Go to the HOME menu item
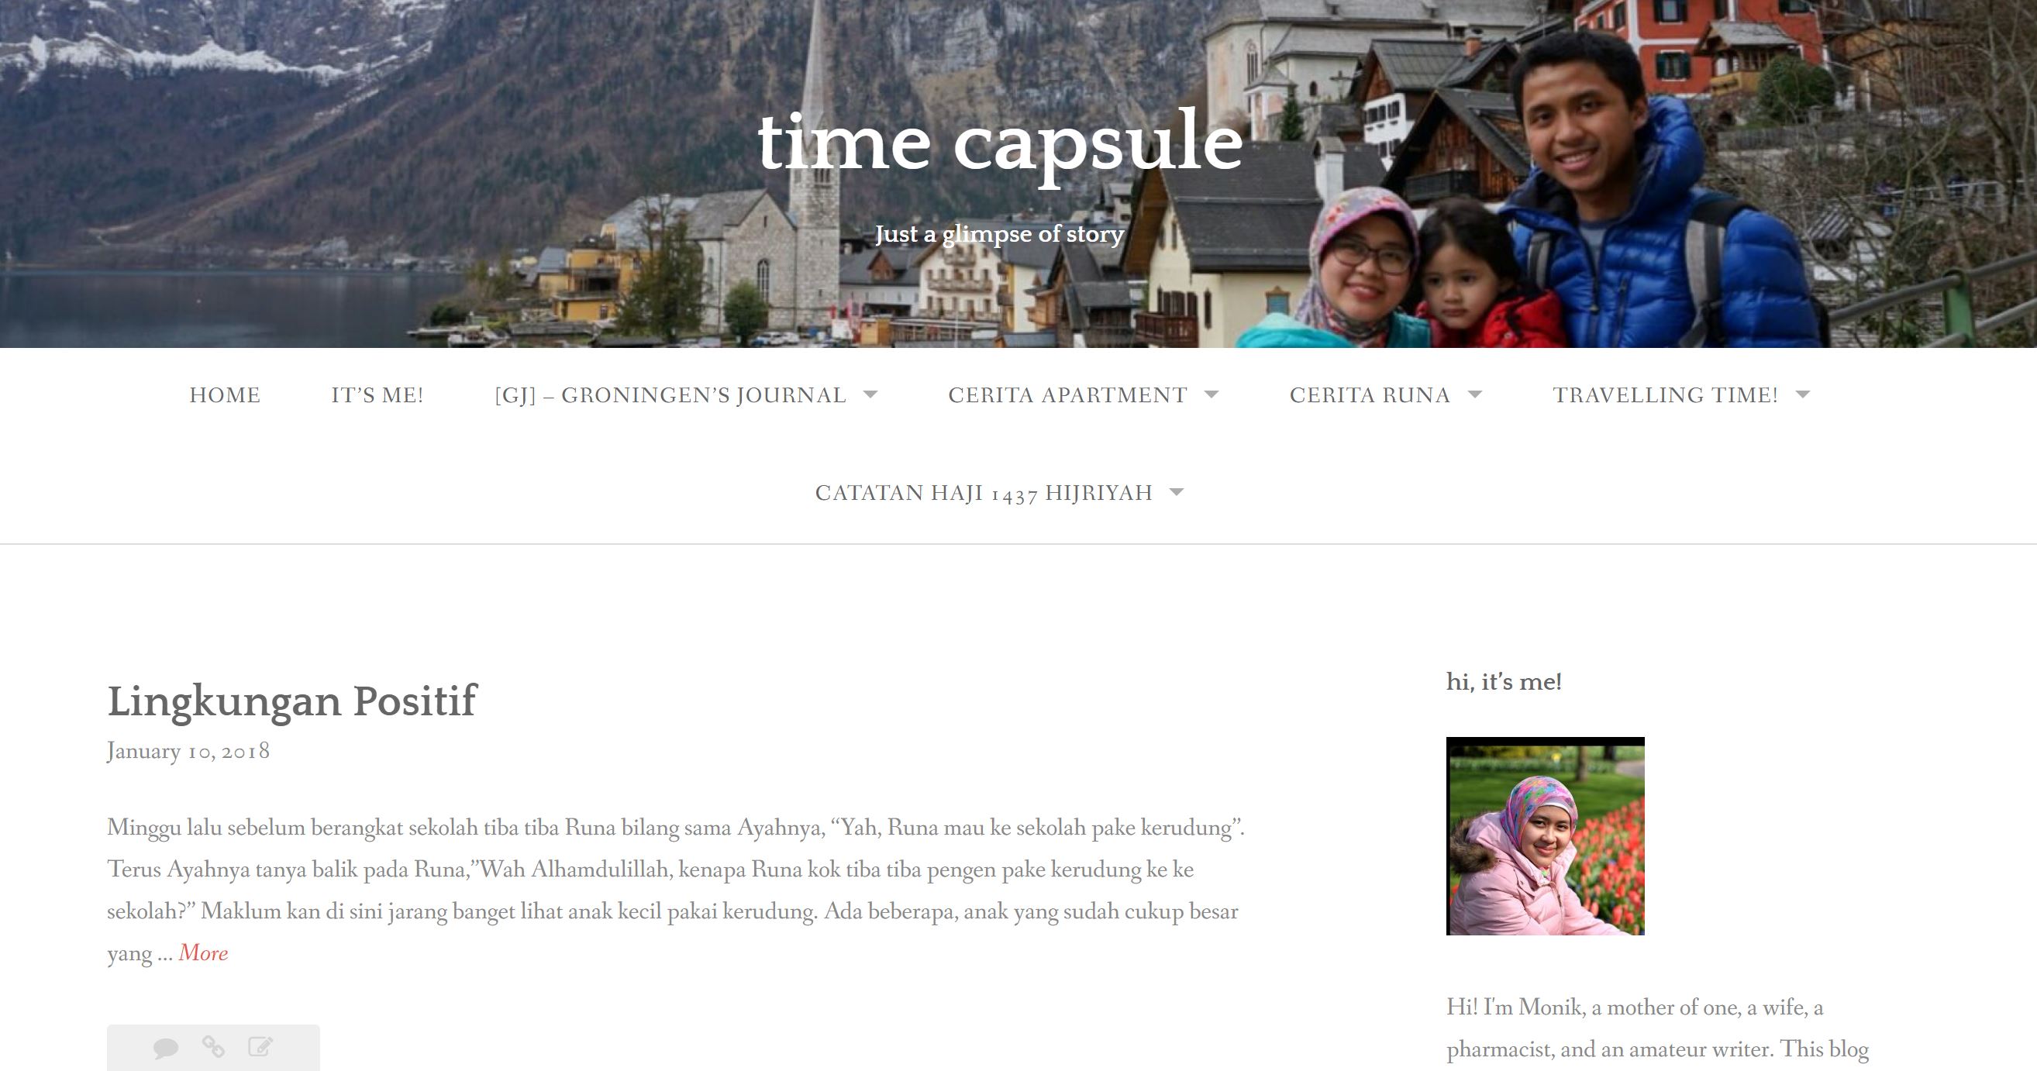This screenshot has width=2037, height=1071. (225, 395)
